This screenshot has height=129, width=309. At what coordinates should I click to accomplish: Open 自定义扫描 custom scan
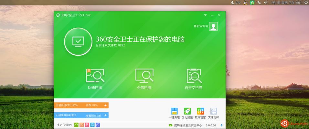(194, 79)
